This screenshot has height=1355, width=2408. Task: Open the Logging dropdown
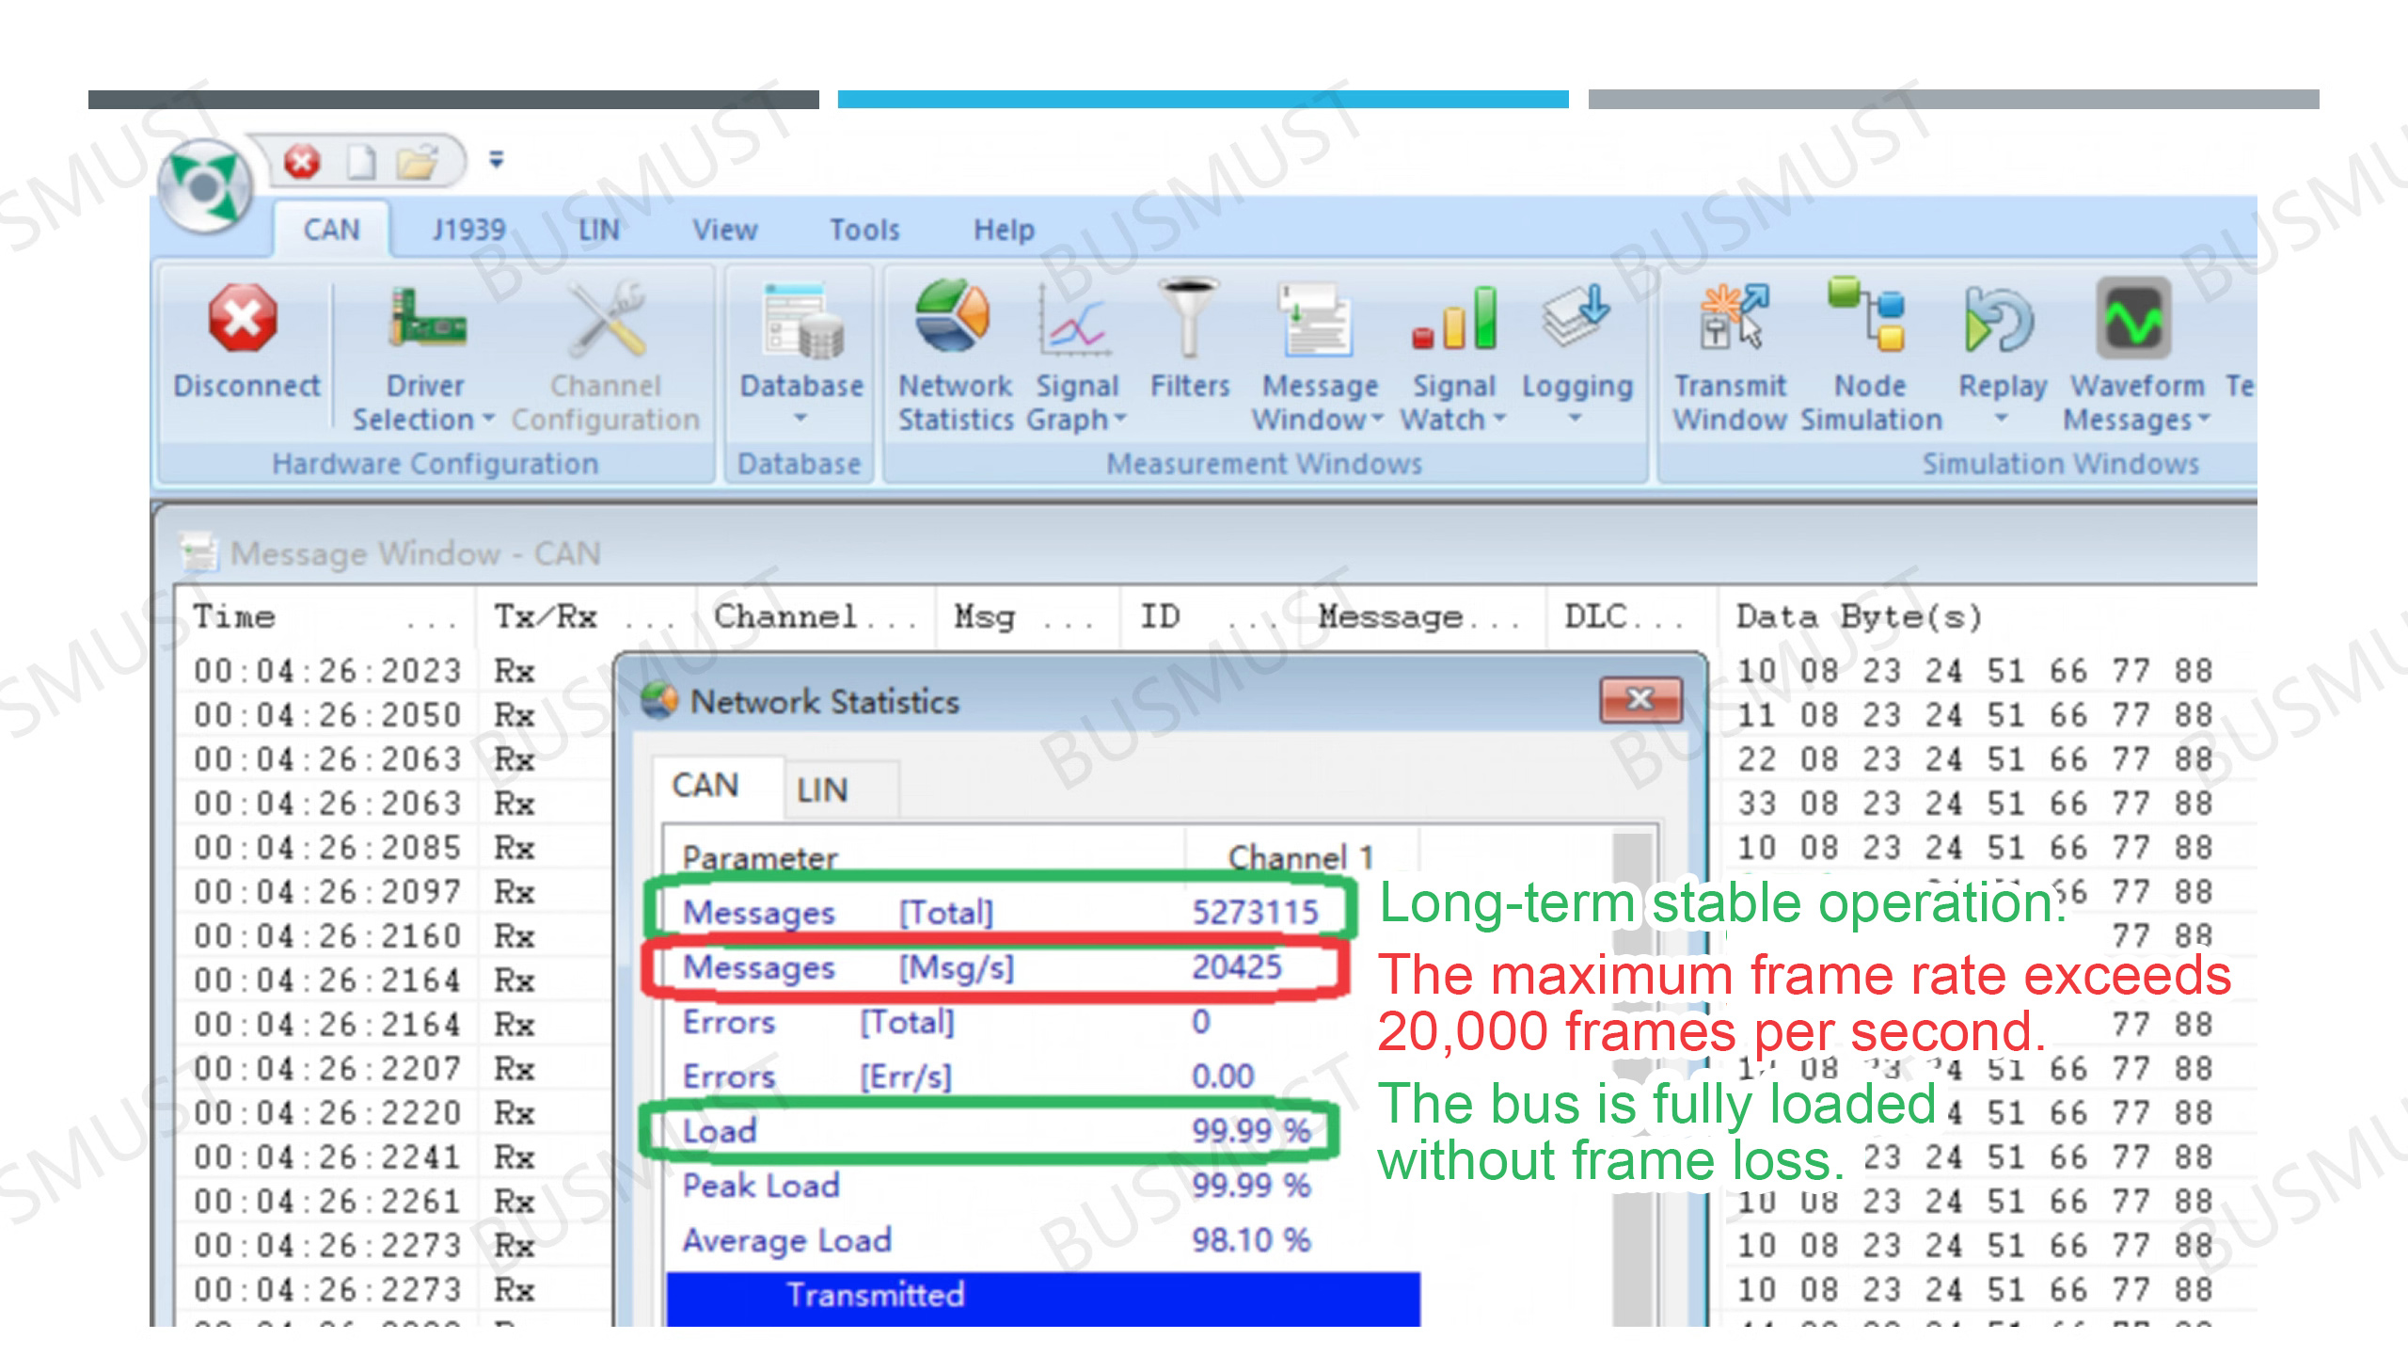coord(1576,419)
